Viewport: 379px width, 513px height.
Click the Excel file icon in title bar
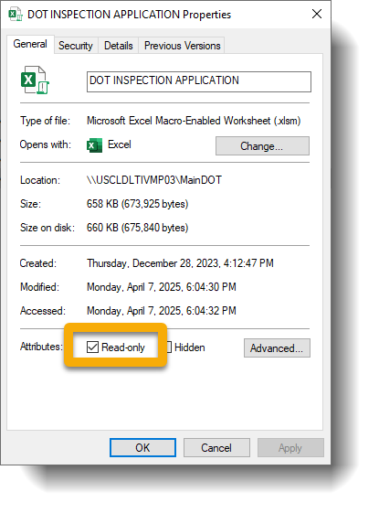pyautogui.click(x=16, y=15)
